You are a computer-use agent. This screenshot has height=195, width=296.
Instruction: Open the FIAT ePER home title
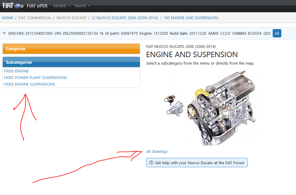[x=37, y=6]
